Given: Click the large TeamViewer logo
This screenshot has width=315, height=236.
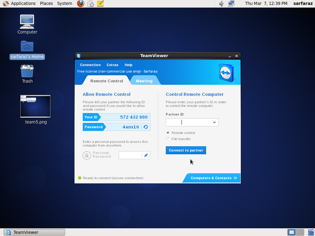Looking at the screenshot, I should (226, 73).
